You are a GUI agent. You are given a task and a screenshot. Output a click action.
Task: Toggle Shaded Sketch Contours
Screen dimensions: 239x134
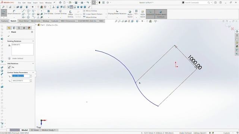(161, 14)
